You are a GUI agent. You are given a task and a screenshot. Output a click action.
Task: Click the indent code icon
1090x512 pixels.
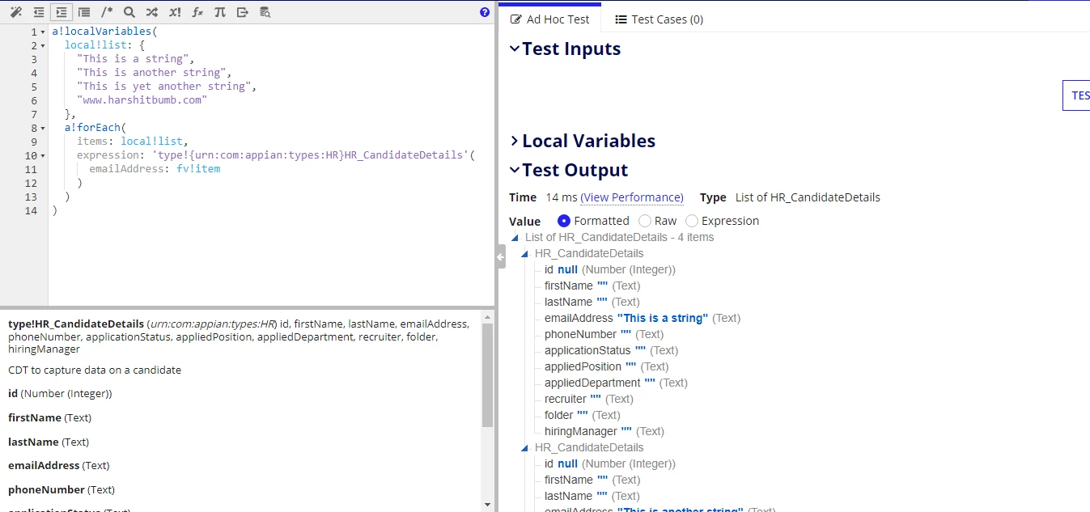(61, 12)
